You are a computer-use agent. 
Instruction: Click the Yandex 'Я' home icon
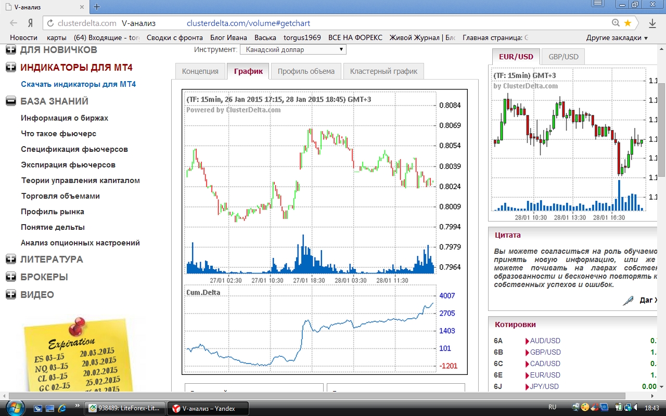coord(31,23)
